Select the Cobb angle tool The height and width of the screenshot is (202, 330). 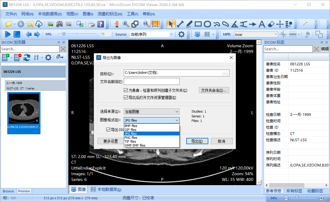pos(244,24)
